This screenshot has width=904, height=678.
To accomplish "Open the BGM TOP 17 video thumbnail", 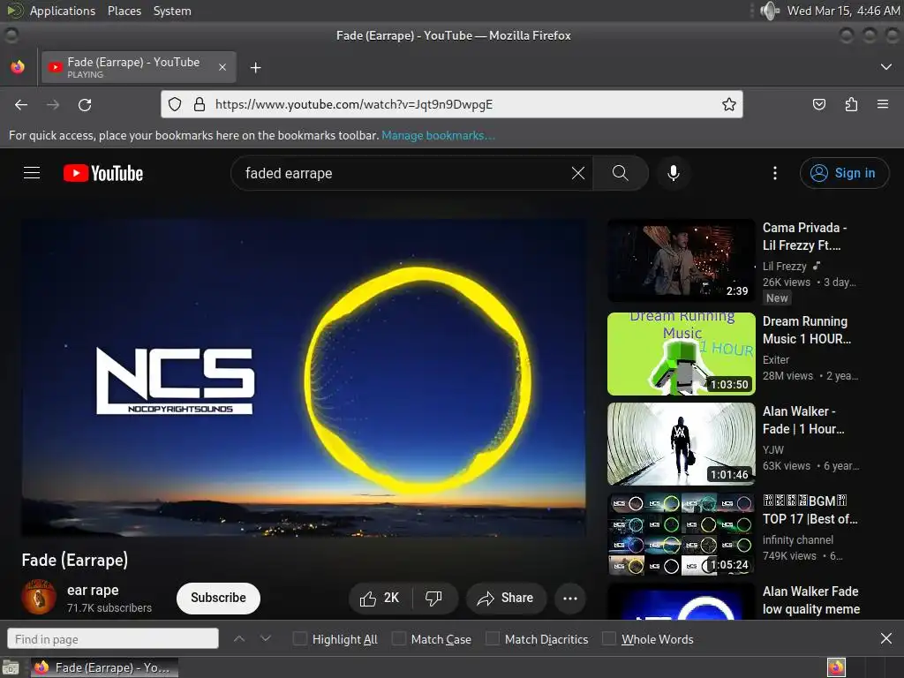I will 681,534.
